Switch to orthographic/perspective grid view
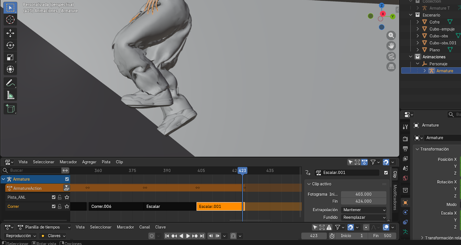 tap(391, 67)
